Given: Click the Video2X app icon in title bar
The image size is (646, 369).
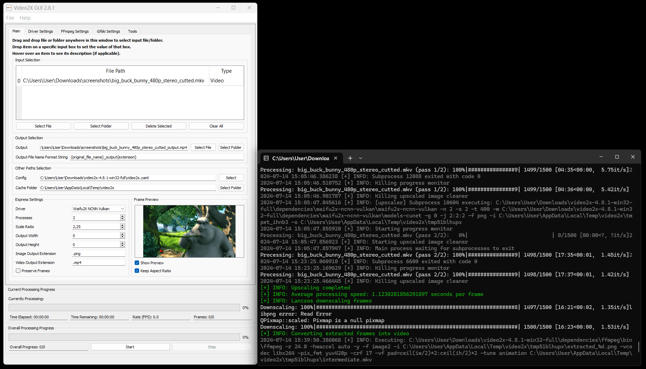Looking at the screenshot, I should pos(9,8).
